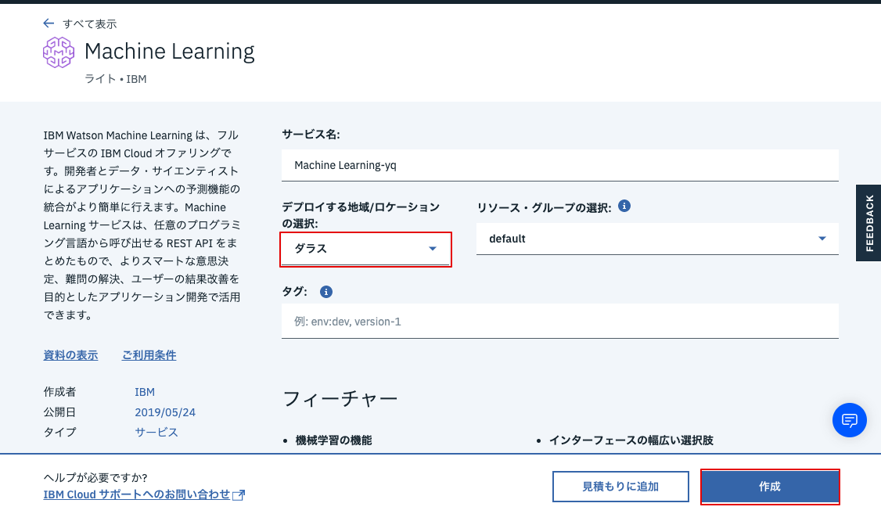Open the 資料の表示 link
881x514 pixels.
pos(70,355)
